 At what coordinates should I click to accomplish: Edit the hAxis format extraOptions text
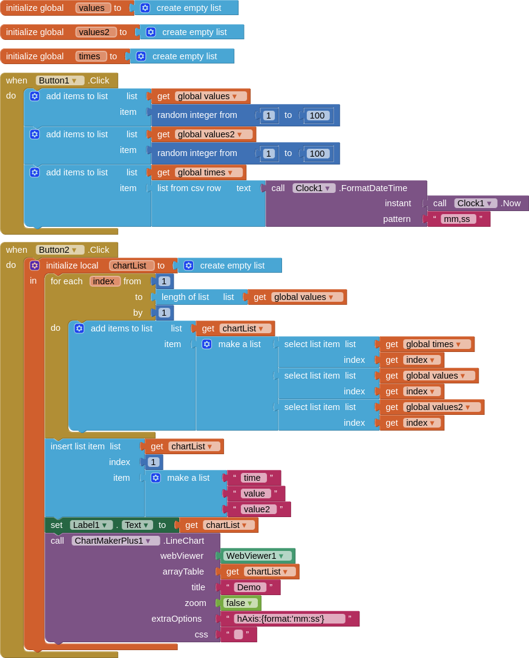point(290,619)
